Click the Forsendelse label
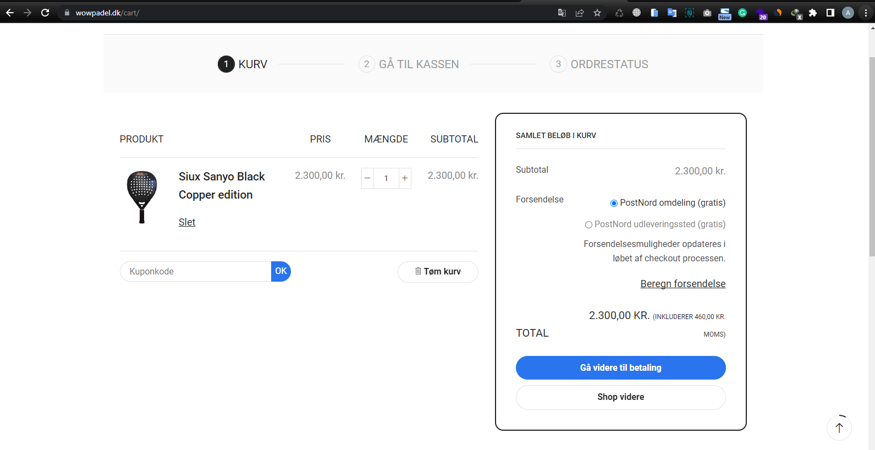Viewport: 875px width, 450px height. point(540,199)
